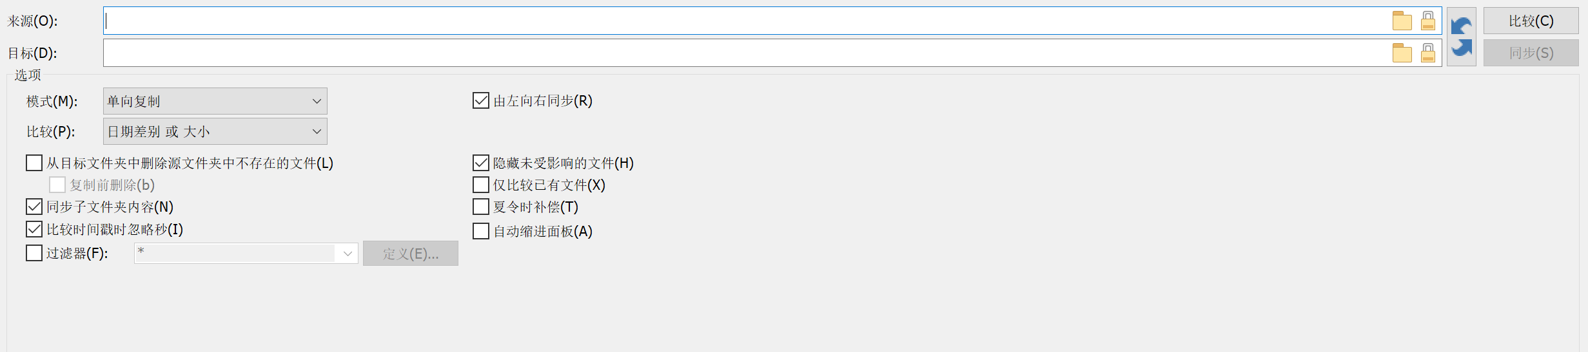Check 仅比较已有文件 option

click(x=481, y=185)
